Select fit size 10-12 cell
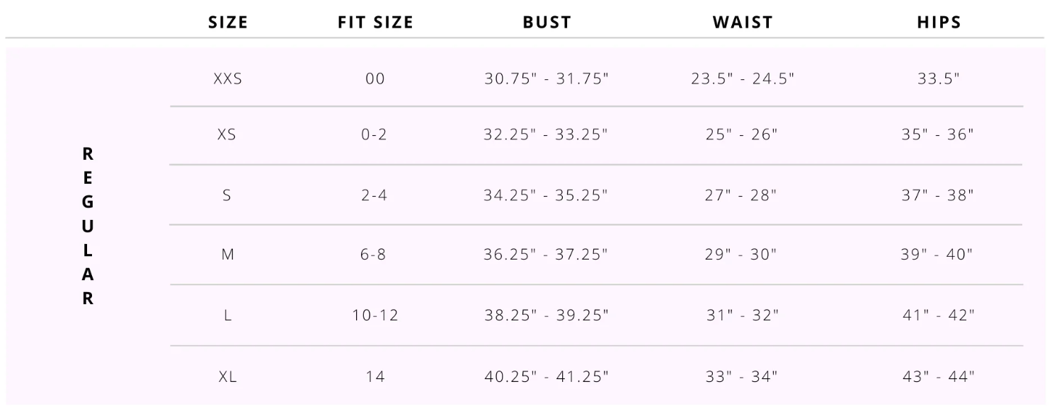1052x406 pixels. [x=375, y=315]
